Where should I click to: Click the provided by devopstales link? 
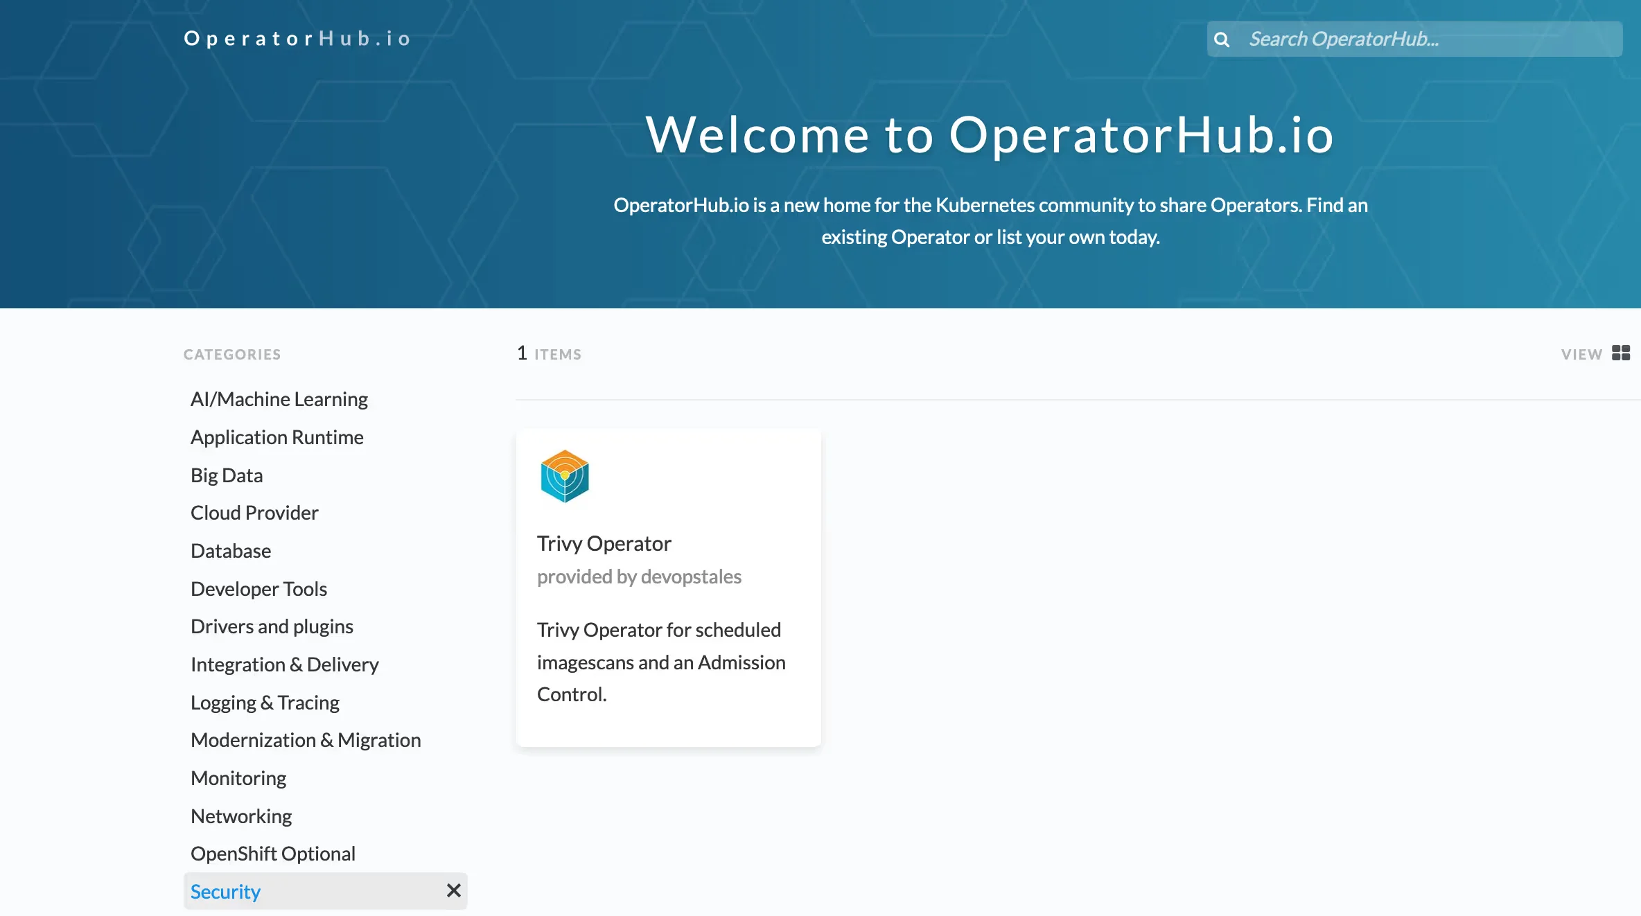click(x=639, y=576)
